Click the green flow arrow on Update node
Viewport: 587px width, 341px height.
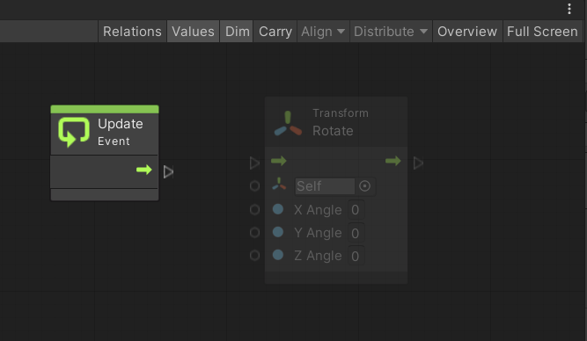[144, 170]
